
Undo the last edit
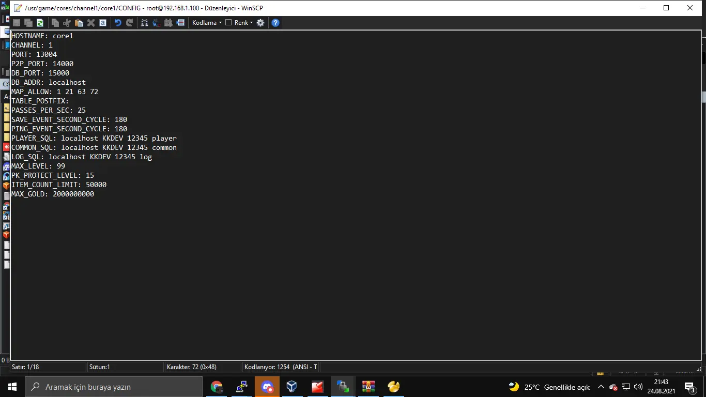118,23
